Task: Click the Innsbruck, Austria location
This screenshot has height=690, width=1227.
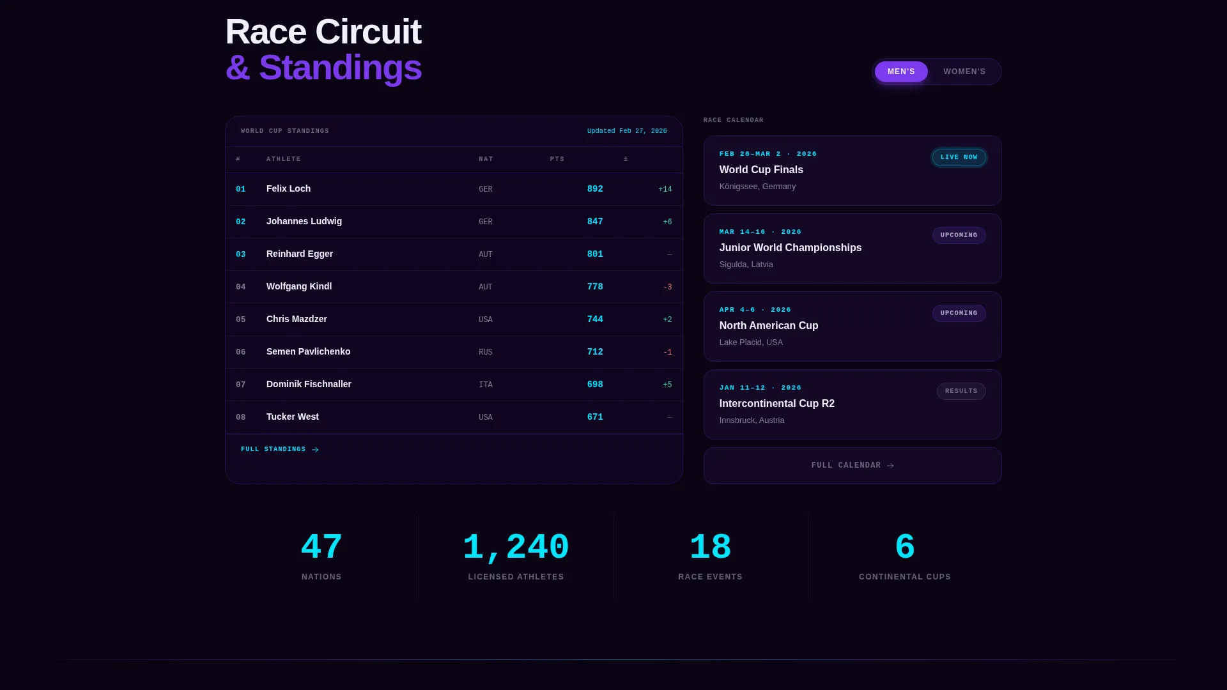Action: (752, 420)
